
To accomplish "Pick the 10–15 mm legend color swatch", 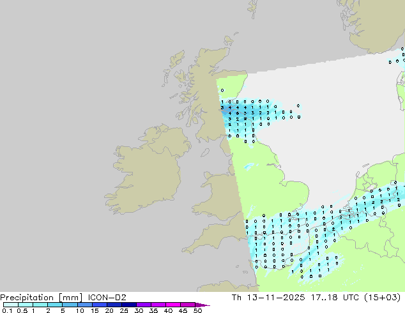I will point(84,305).
